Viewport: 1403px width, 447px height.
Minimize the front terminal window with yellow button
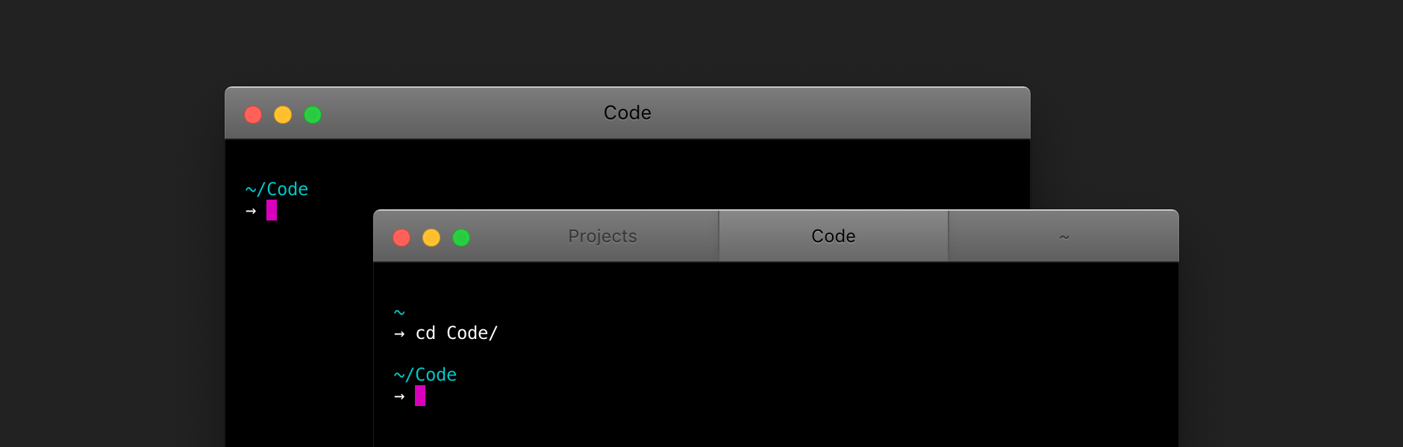(431, 238)
